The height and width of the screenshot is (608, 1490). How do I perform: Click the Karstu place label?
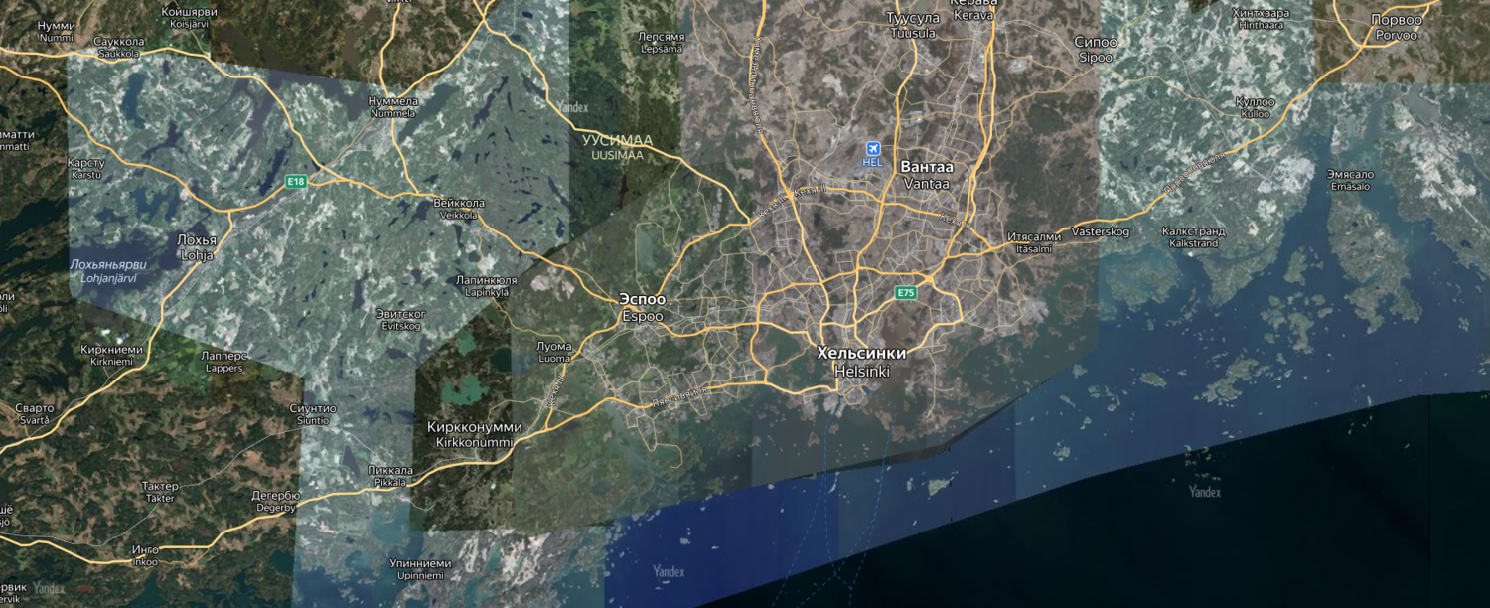point(86,168)
